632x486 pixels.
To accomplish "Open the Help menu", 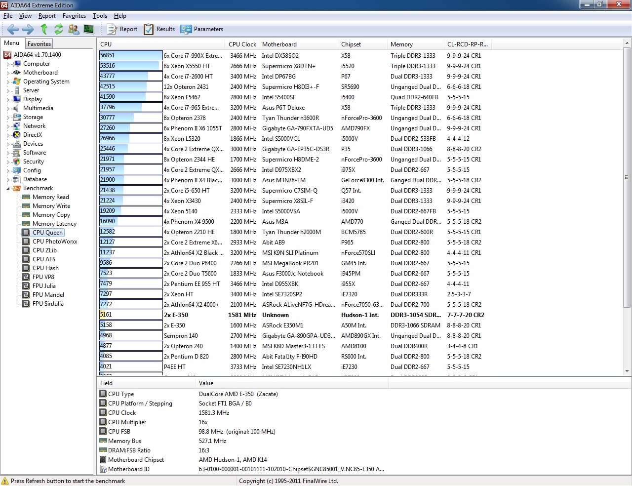I will [x=120, y=16].
